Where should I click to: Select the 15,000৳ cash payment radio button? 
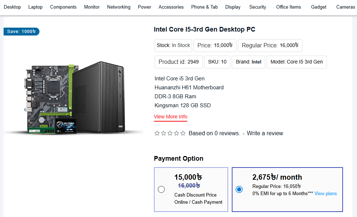[x=161, y=189]
